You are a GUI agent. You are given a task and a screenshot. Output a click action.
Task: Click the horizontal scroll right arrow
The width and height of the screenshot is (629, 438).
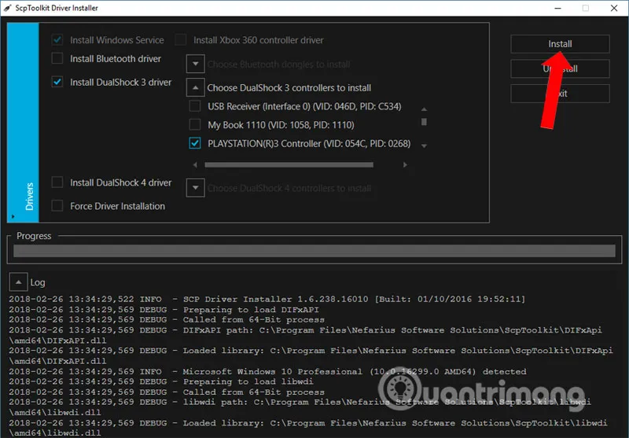click(406, 165)
